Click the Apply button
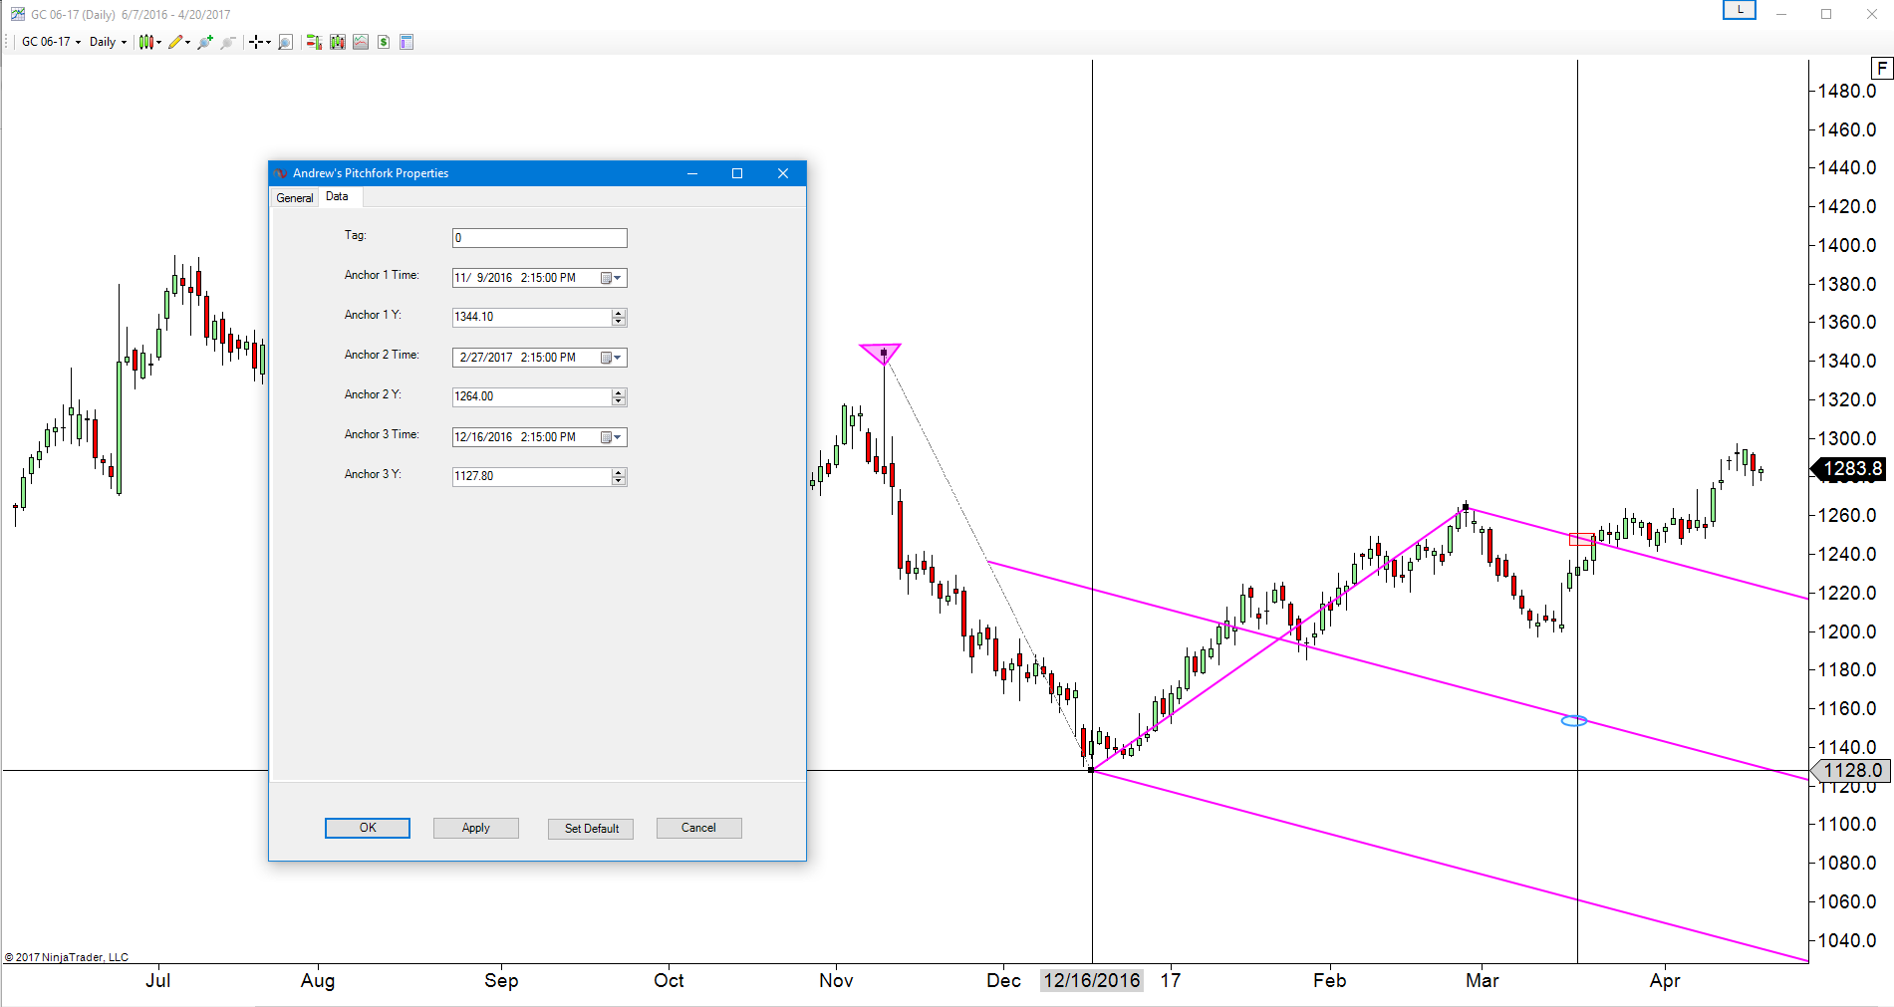1894x1007 pixels. (476, 828)
